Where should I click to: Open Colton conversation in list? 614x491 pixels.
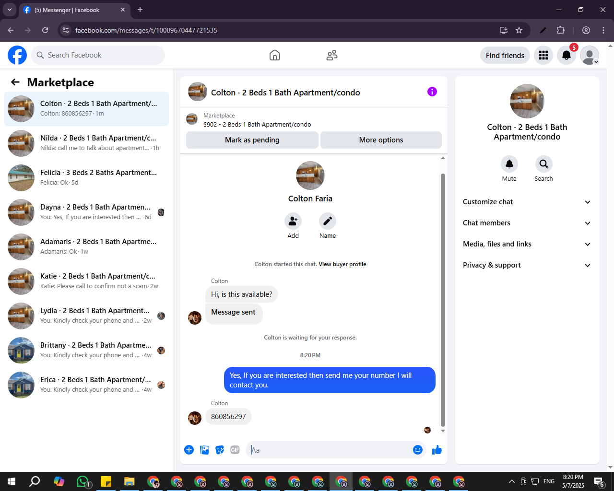tap(86, 109)
